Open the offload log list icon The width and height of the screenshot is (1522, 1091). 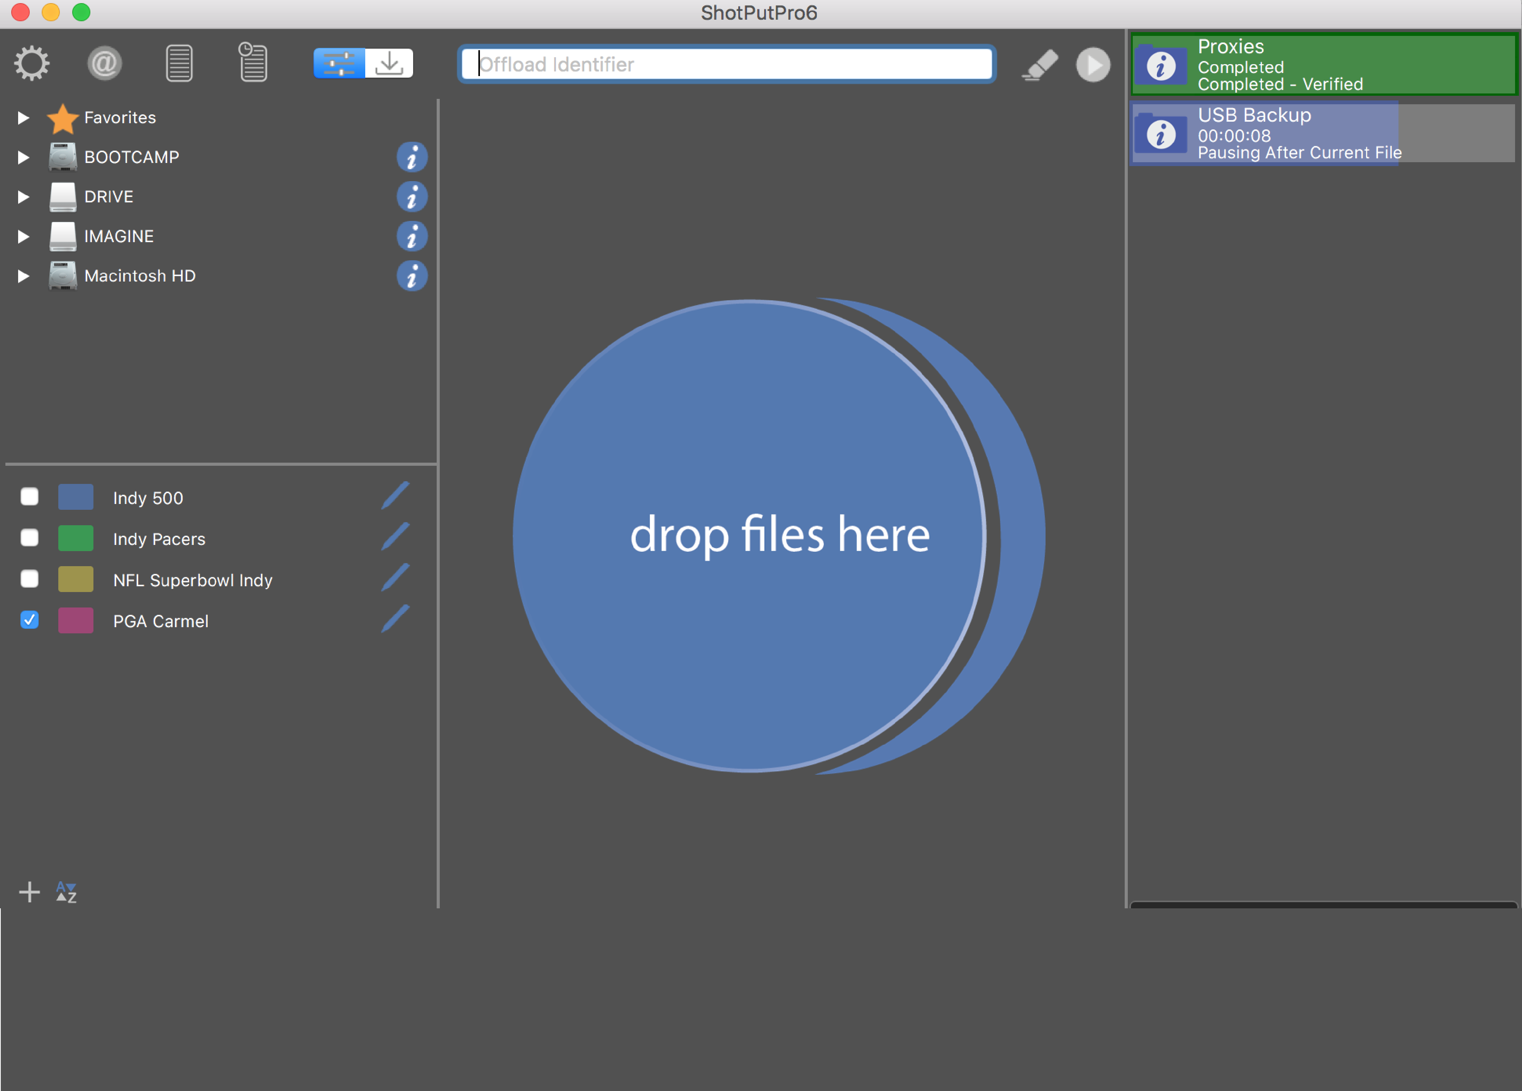pos(178,64)
